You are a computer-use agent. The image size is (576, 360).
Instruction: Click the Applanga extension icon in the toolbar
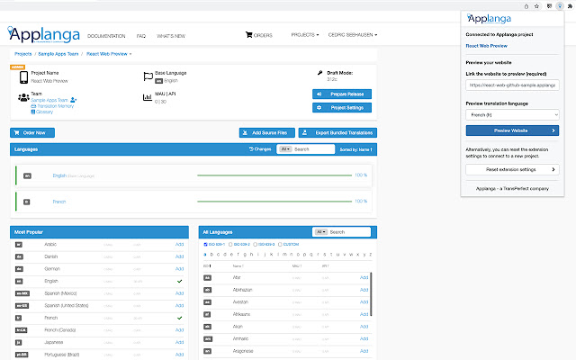pyautogui.click(x=559, y=4)
